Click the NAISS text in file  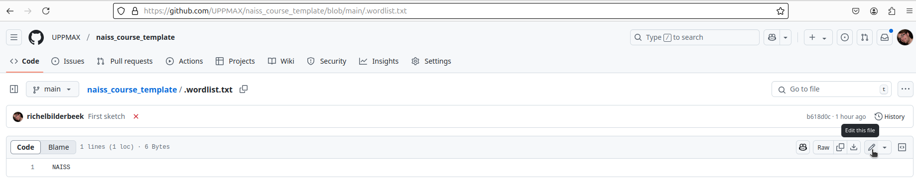[61, 167]
